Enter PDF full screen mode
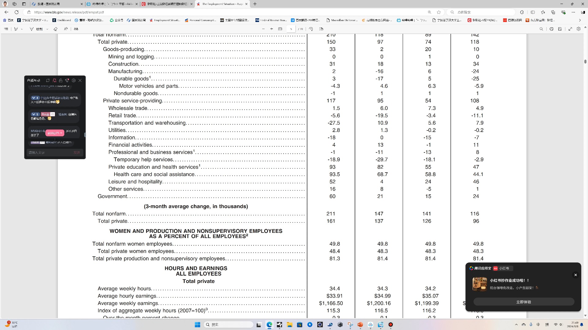588x330 pixels. (570, 29)
